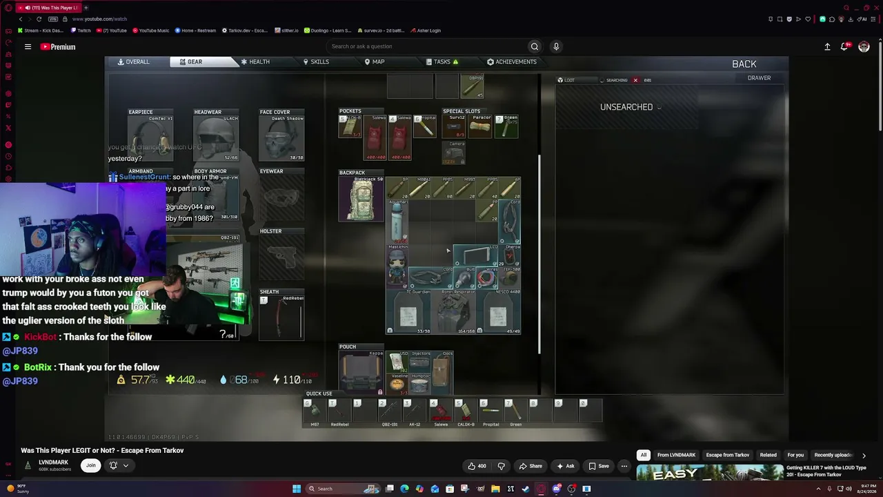Go back in browser history
The image size is (883, 497).
(x=21, y=19)
